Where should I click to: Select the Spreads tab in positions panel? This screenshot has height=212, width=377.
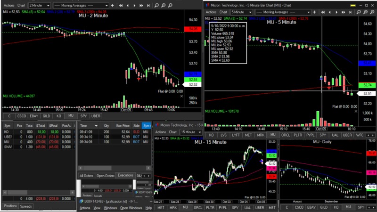click(26, 206)
